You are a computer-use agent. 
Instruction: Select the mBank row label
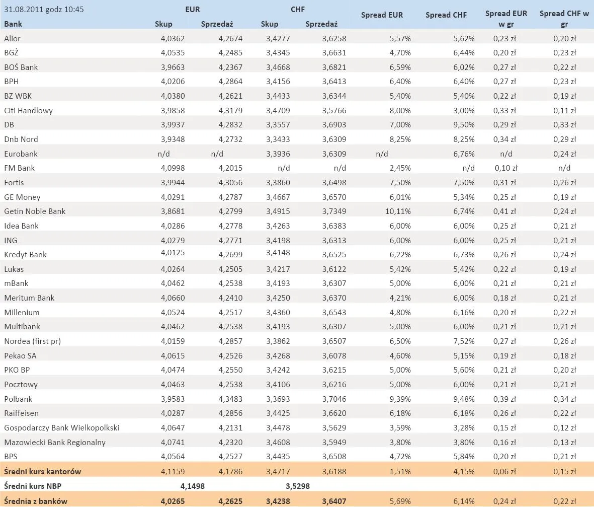(16, 283)
